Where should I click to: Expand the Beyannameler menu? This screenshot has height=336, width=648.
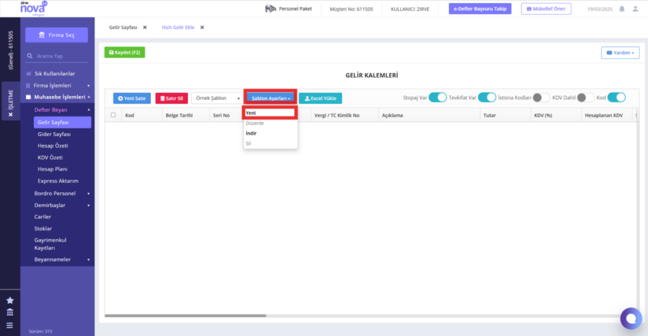click(89, 259)
